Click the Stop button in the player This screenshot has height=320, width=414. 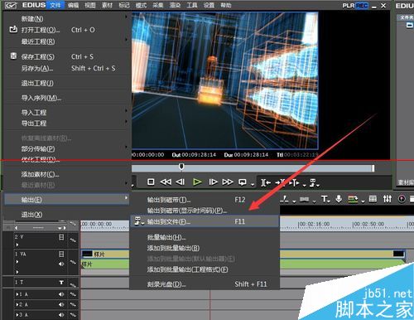click(151, 182)
